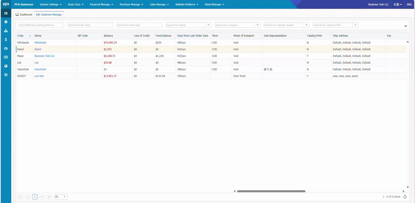Screen dimensions: 415x203
Task: Open the dollar sign sidebar icon
Action: pos(6,39)
